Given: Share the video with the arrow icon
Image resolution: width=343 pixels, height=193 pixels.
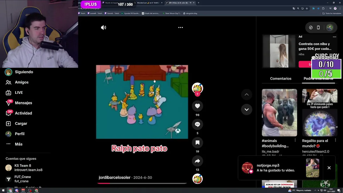Looking at the screenshot, I should click(197, 161).
